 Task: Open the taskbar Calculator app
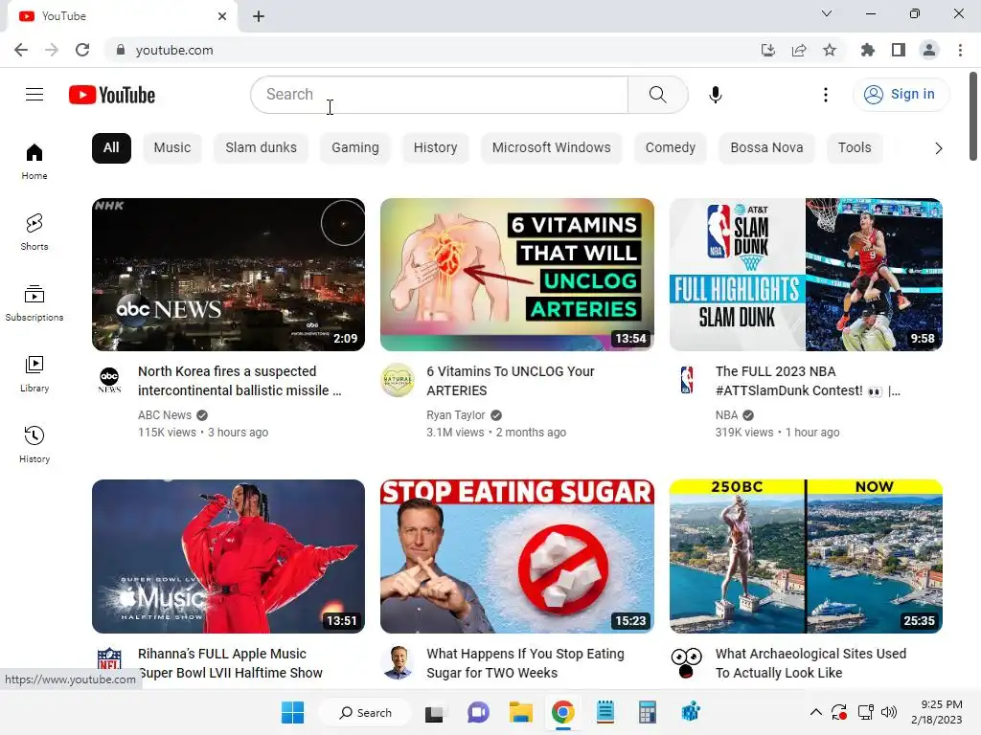point(648,712)
